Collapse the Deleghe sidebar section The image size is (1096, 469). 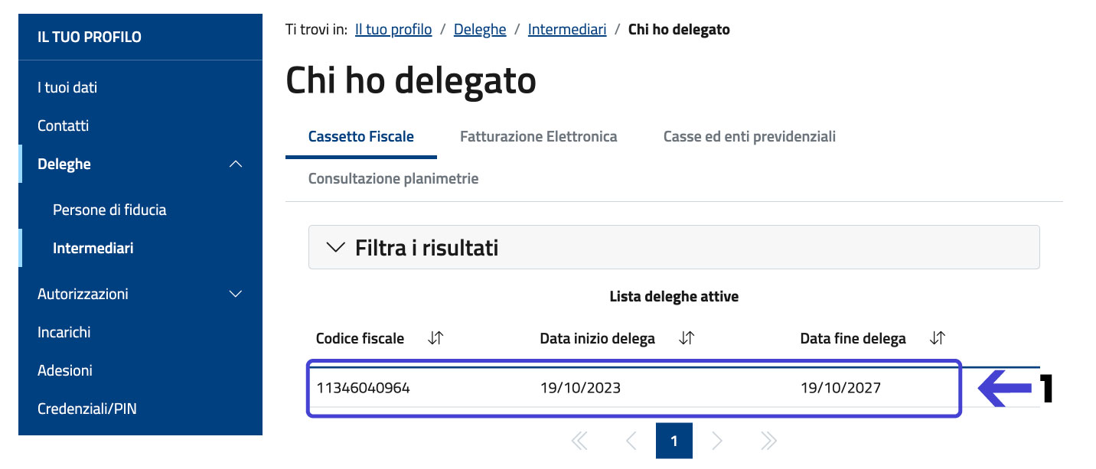point(236,164)
